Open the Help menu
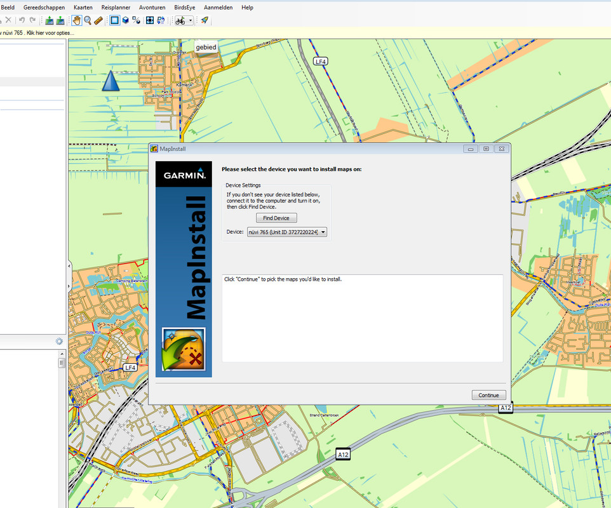Screen dimensions: 611x508 click(x=247, y=8)
